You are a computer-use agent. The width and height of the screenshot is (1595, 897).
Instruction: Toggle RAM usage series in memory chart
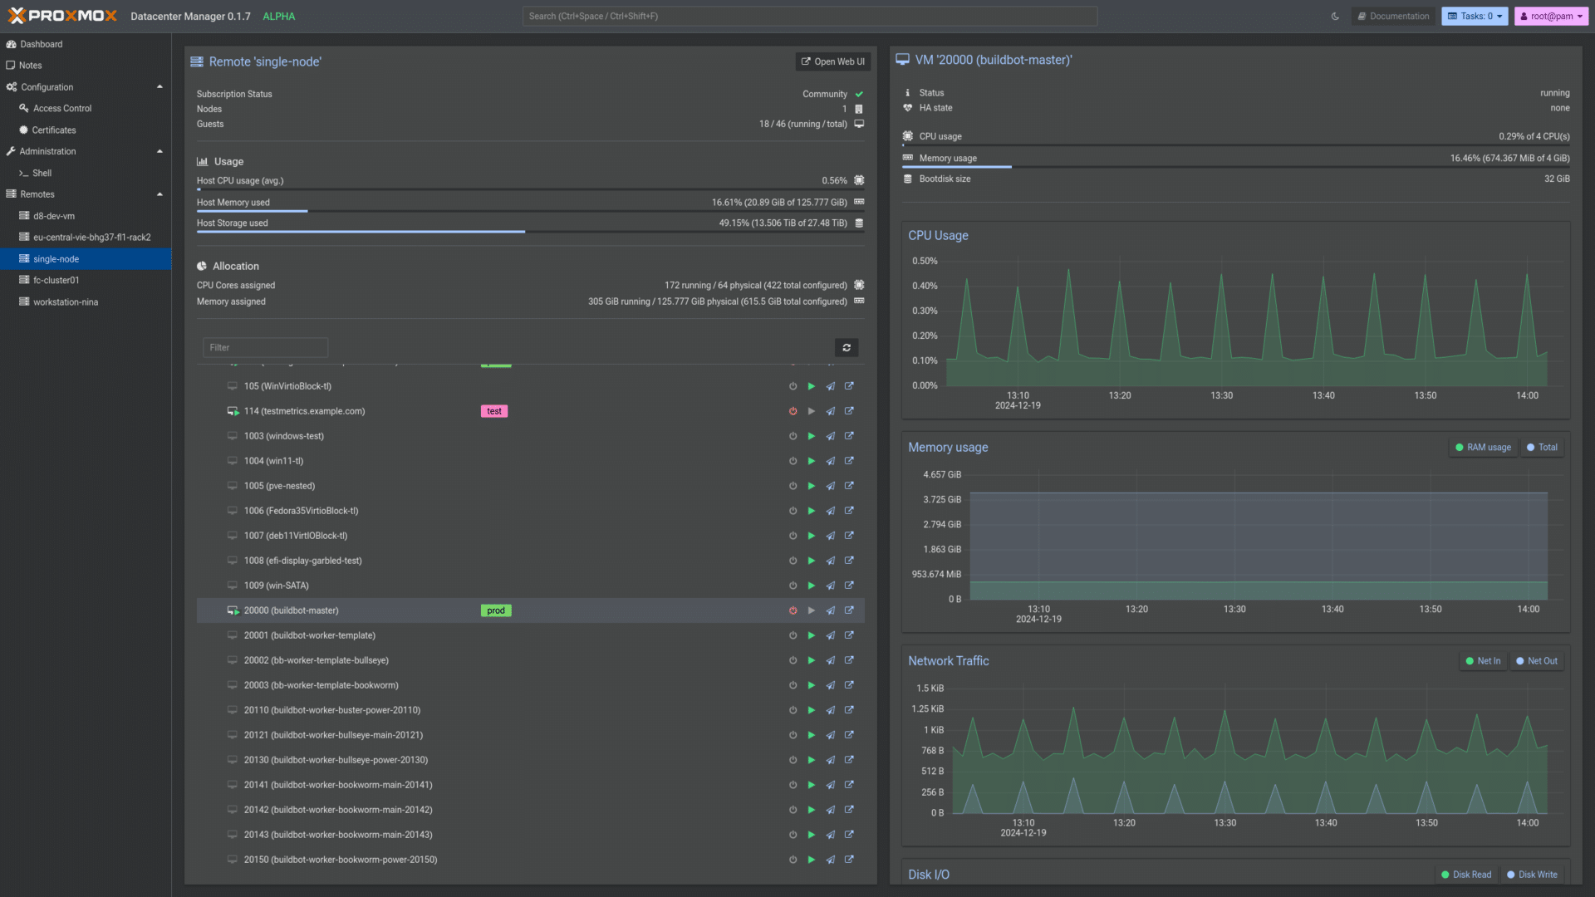(x=1483, y=448)
